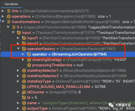Click the field icon beside input1
This screenshot has width=135, height=111.
pos(24,38)
